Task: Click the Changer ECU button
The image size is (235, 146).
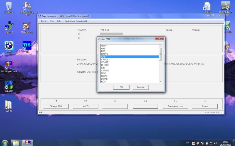Action: tap(56, 106)
